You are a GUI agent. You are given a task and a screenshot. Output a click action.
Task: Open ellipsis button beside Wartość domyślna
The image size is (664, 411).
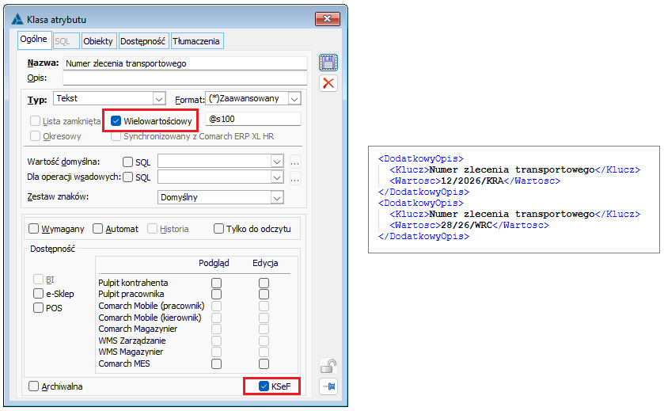pyautogui.click(x=295, y=162)
